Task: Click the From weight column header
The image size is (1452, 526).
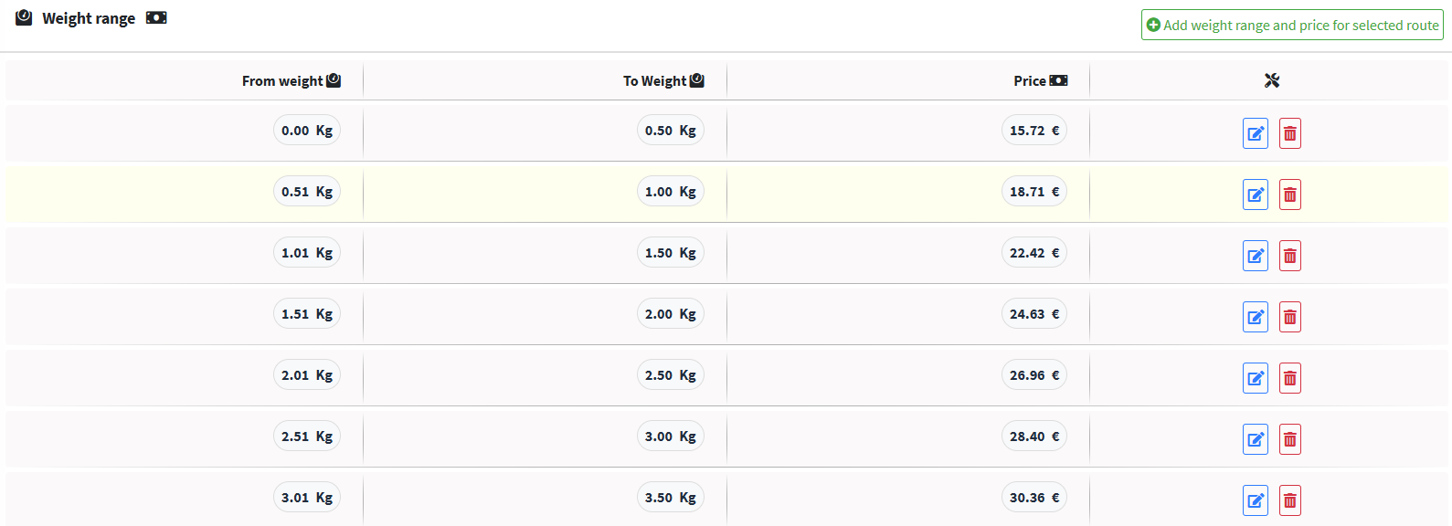Action: (291, 80)
